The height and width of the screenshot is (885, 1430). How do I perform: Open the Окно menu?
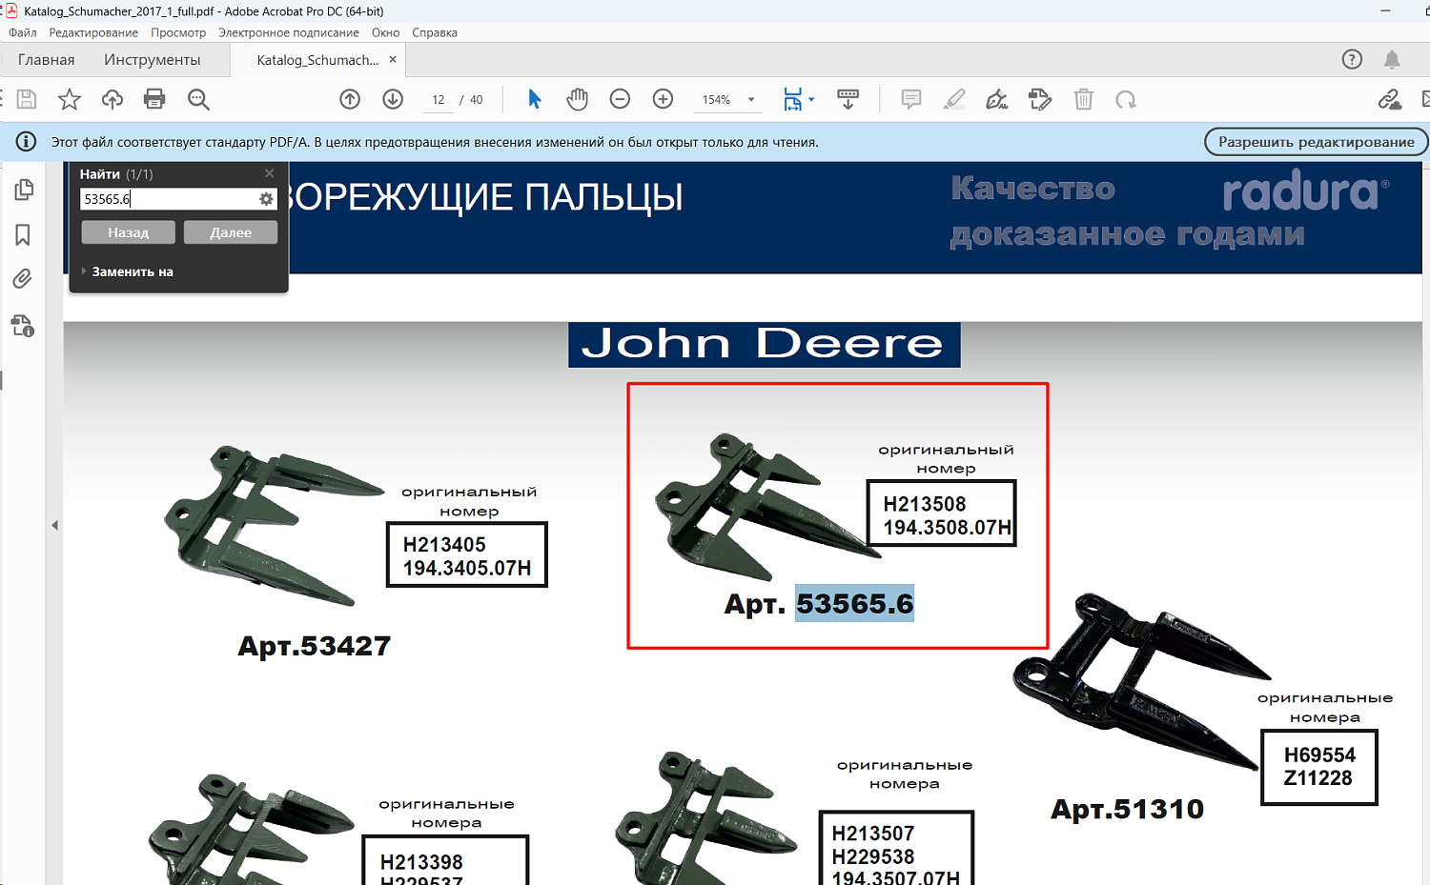tap(386, 32)
